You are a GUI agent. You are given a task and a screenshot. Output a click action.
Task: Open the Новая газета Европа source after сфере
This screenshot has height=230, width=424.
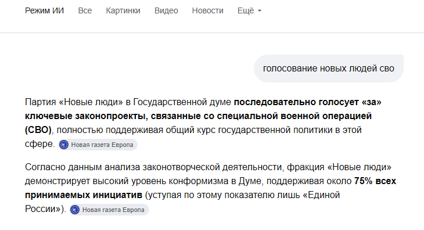coord(98,145)
